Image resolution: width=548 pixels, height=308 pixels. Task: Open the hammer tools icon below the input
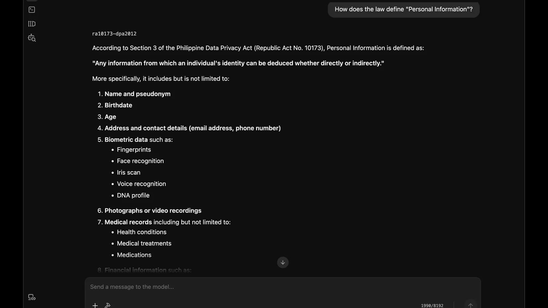[x=108, y=305]
